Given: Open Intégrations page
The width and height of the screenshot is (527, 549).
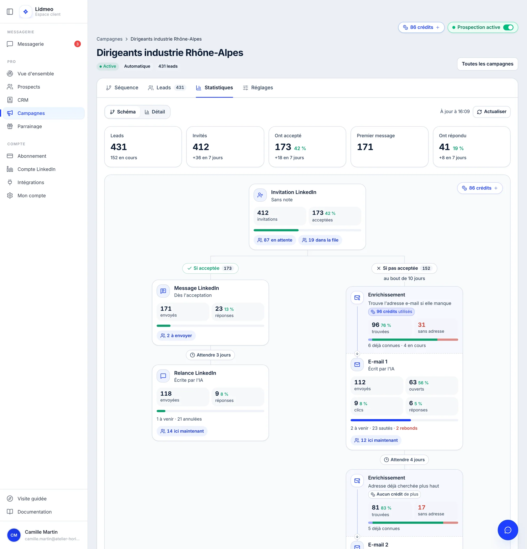Looking at the screenshot, I should 44,182.
